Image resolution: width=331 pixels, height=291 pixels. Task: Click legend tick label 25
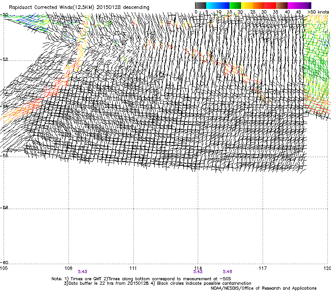click(x=253, y=12)
